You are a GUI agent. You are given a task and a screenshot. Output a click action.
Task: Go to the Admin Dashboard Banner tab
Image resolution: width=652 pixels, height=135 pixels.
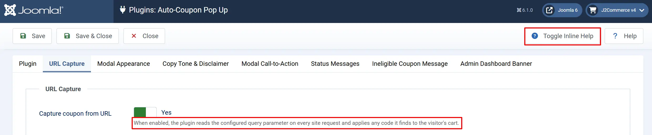coord(496,64)
